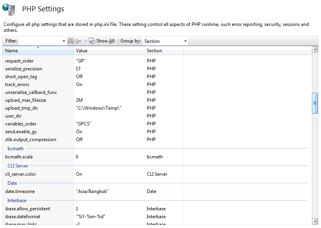This screenshot has width=321, height=228.
Task: Click in the Filter text field
Action: [40, 41]
